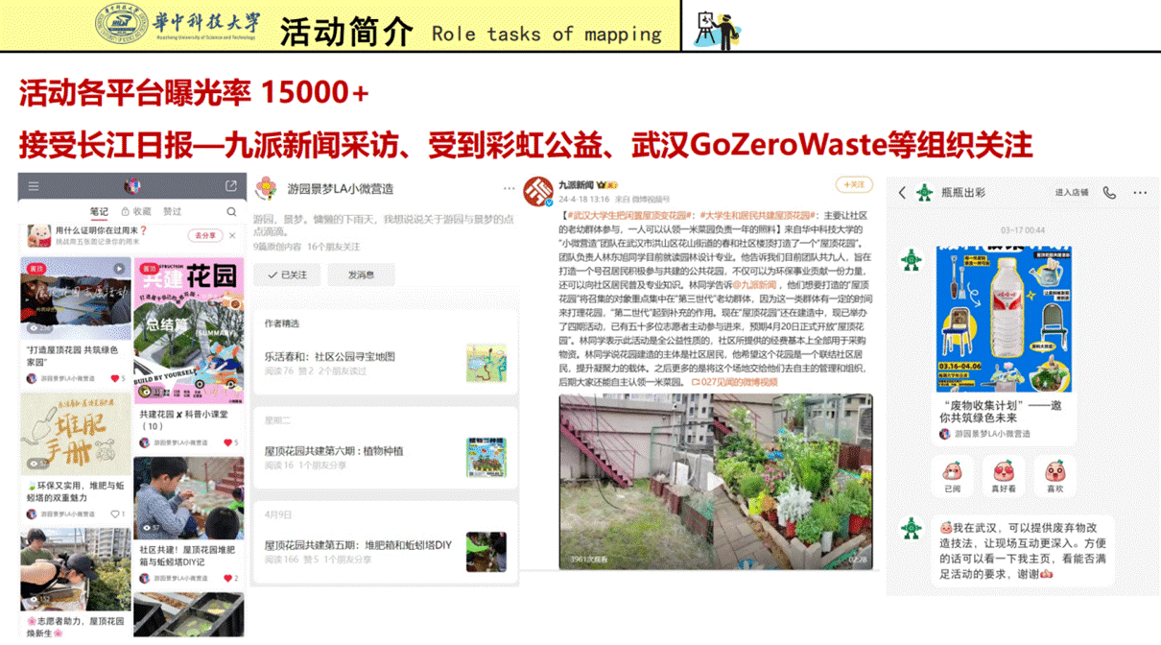The image size is (1161, 645).
Task: Click the search magnifier beside 赞过
Action: [x=231, y=211]
